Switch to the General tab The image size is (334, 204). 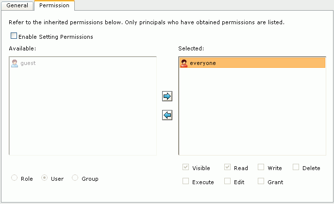pos(17,5)
